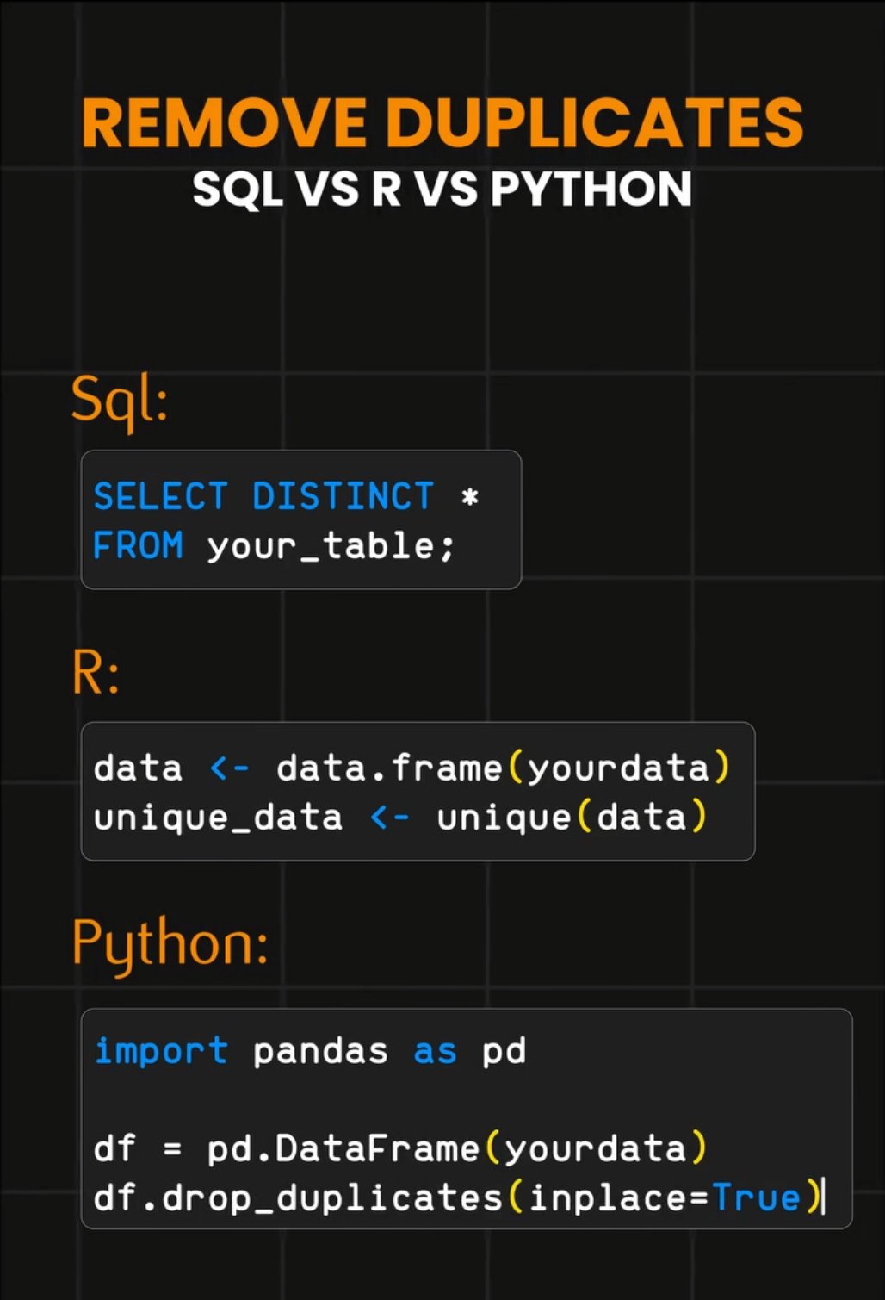Click pandas in the import line

pos(320,1052)
